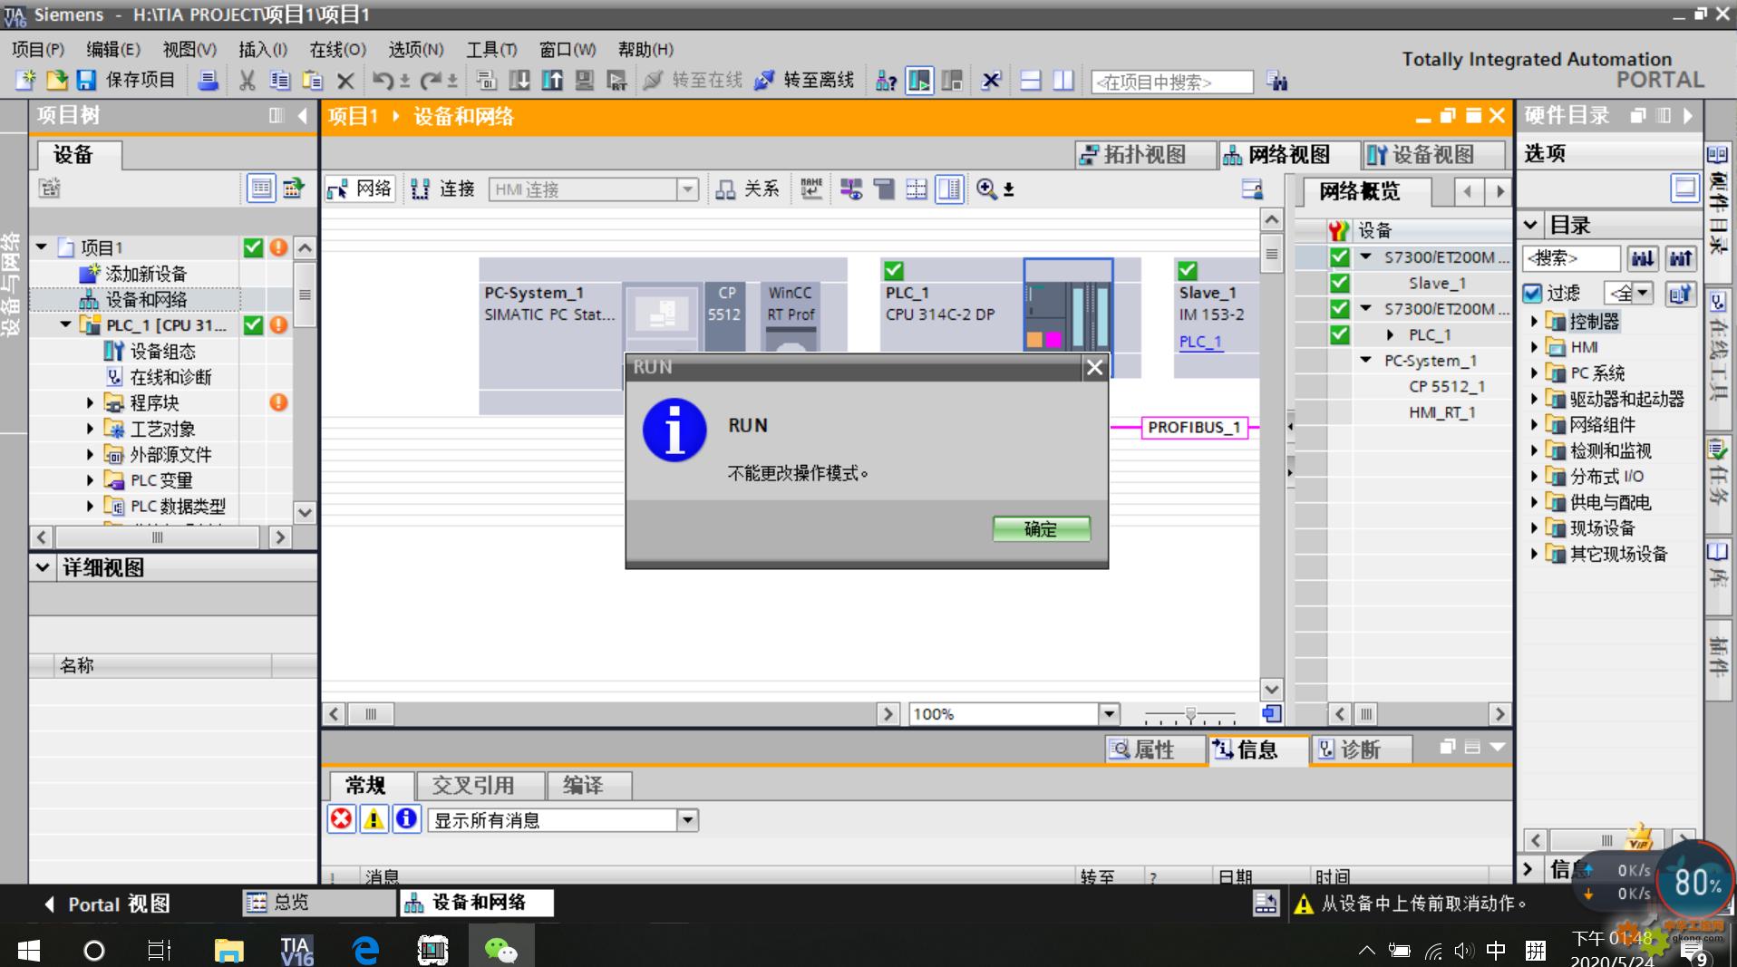
Task: Click the 关系 relations button
Action: tap(748, 189)
